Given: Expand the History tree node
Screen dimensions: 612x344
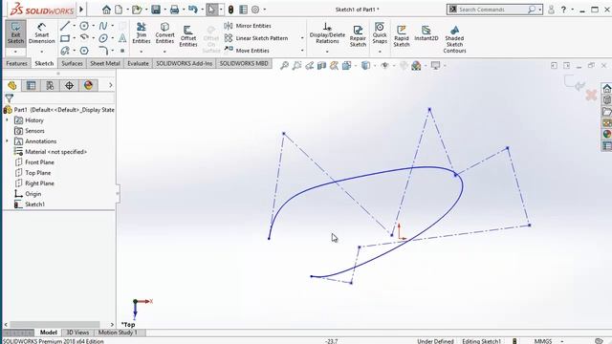Looking at the screenshot, I should pyautogui.click(x=7, y=120).
